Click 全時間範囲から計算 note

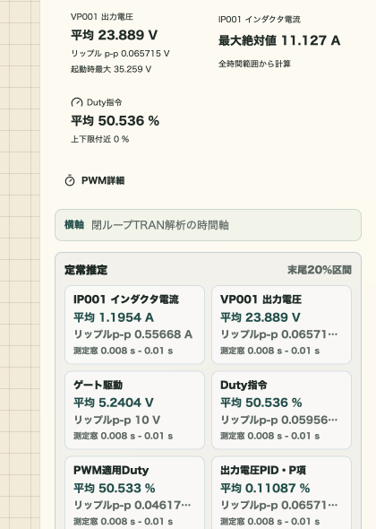[254, 64]
